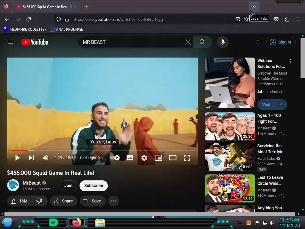Screen dimensions: 305x229
Task: Expand List all tabs chevron
Action: pos(254,7)
